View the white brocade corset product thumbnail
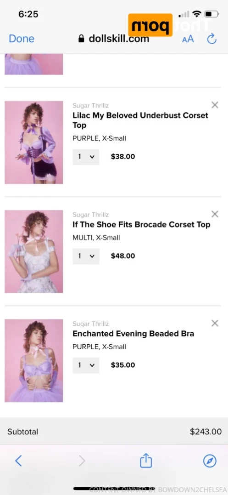Screen dimensions: 228x495 (x=33, y=251)
